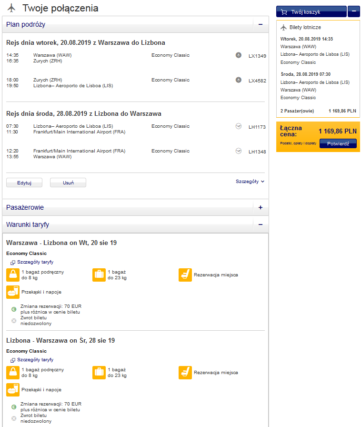Click the Lufthansa crane icon beside LH1348

point(238,151)
